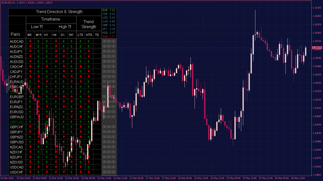
Task: Toggle the trend arrow for CHFJPY M5
Action: click(30, 77)
